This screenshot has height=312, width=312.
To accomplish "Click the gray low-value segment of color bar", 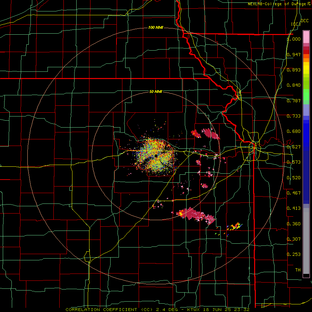I will [306, 241].
